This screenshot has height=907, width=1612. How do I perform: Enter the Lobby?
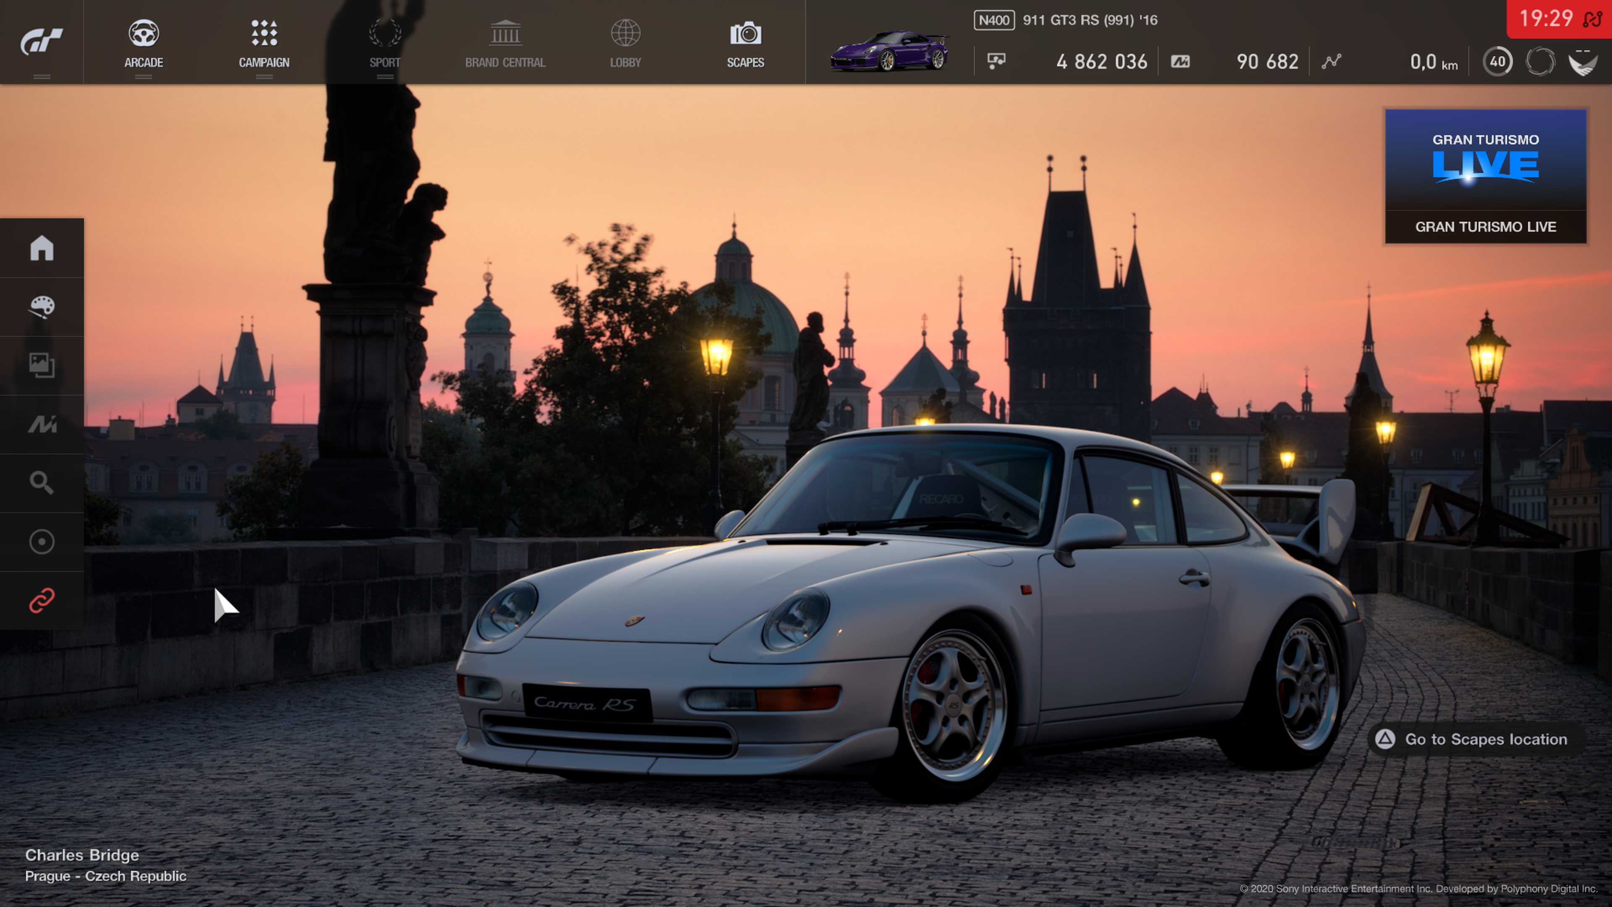click(x=625, y=42)
